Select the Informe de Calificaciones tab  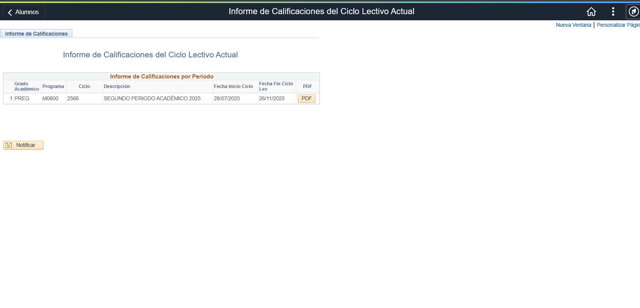point(36,34)
